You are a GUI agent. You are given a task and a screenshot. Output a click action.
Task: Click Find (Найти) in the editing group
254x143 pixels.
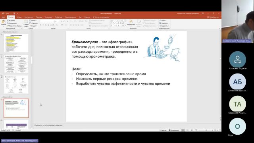(162, 21)
